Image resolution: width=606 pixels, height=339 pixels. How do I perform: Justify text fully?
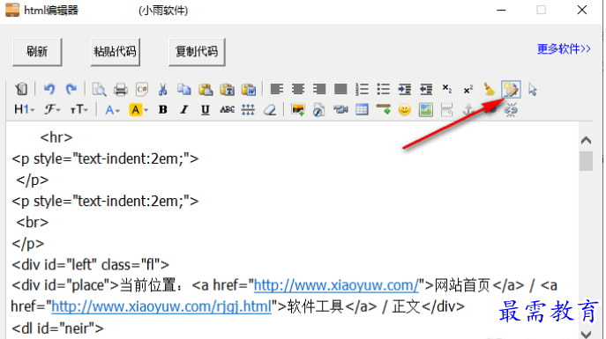tap(340, 90)
